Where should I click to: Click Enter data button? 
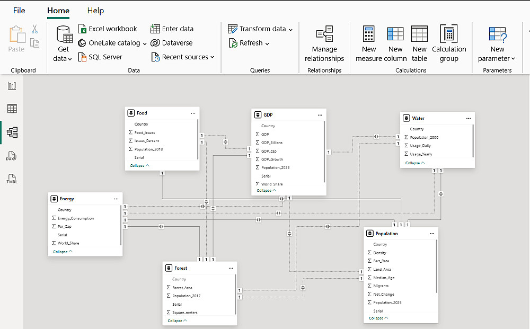pyautogui.click(x=172, y=29)
